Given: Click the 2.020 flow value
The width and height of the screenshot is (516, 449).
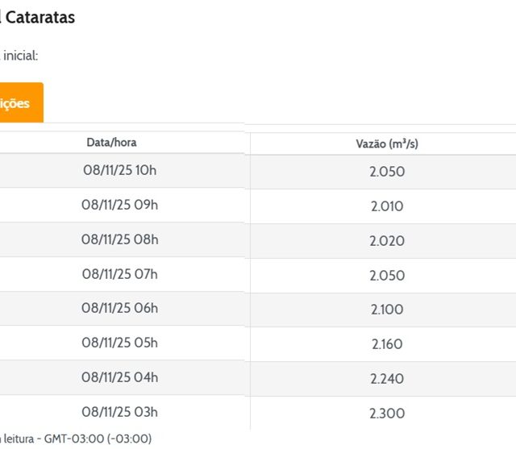Looking at the screenshot, I should [x=387, y=241].
